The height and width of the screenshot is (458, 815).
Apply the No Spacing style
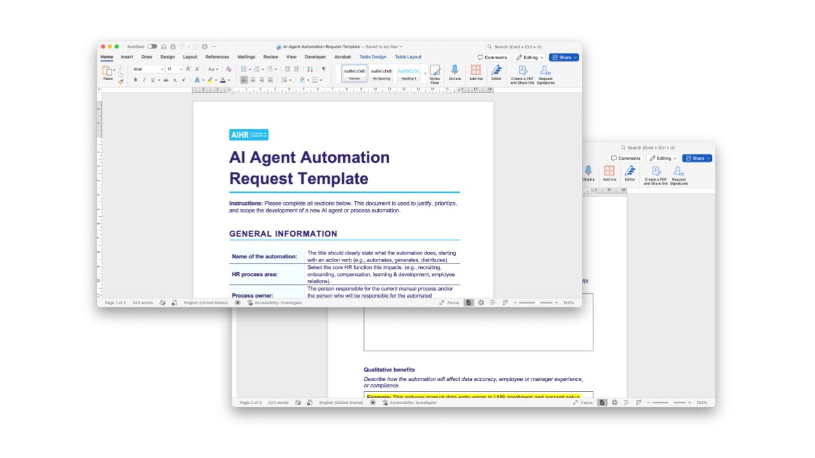click(x=381, y=73)
